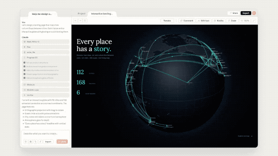Image resolution: width=278 pixels, height=156 pixels.
Task: Click the magnifier icon beside 100%
Action: (242, 21)
